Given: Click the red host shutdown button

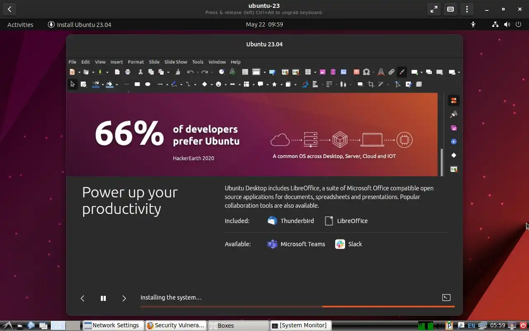Looking at the screenshot, I should click(x=523, y=326).
